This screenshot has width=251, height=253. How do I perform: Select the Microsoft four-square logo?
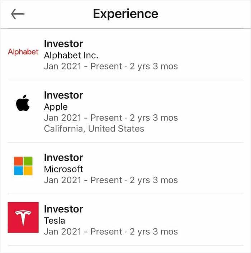click(23, 166)
